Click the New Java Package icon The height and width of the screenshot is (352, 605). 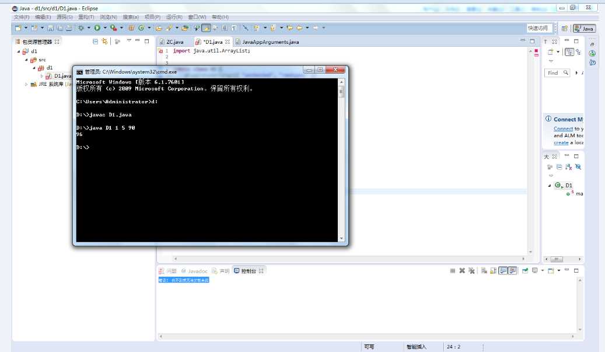coord(131,28)
